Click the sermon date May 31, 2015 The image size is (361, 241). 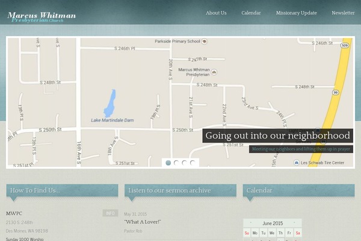coord(135,214)
